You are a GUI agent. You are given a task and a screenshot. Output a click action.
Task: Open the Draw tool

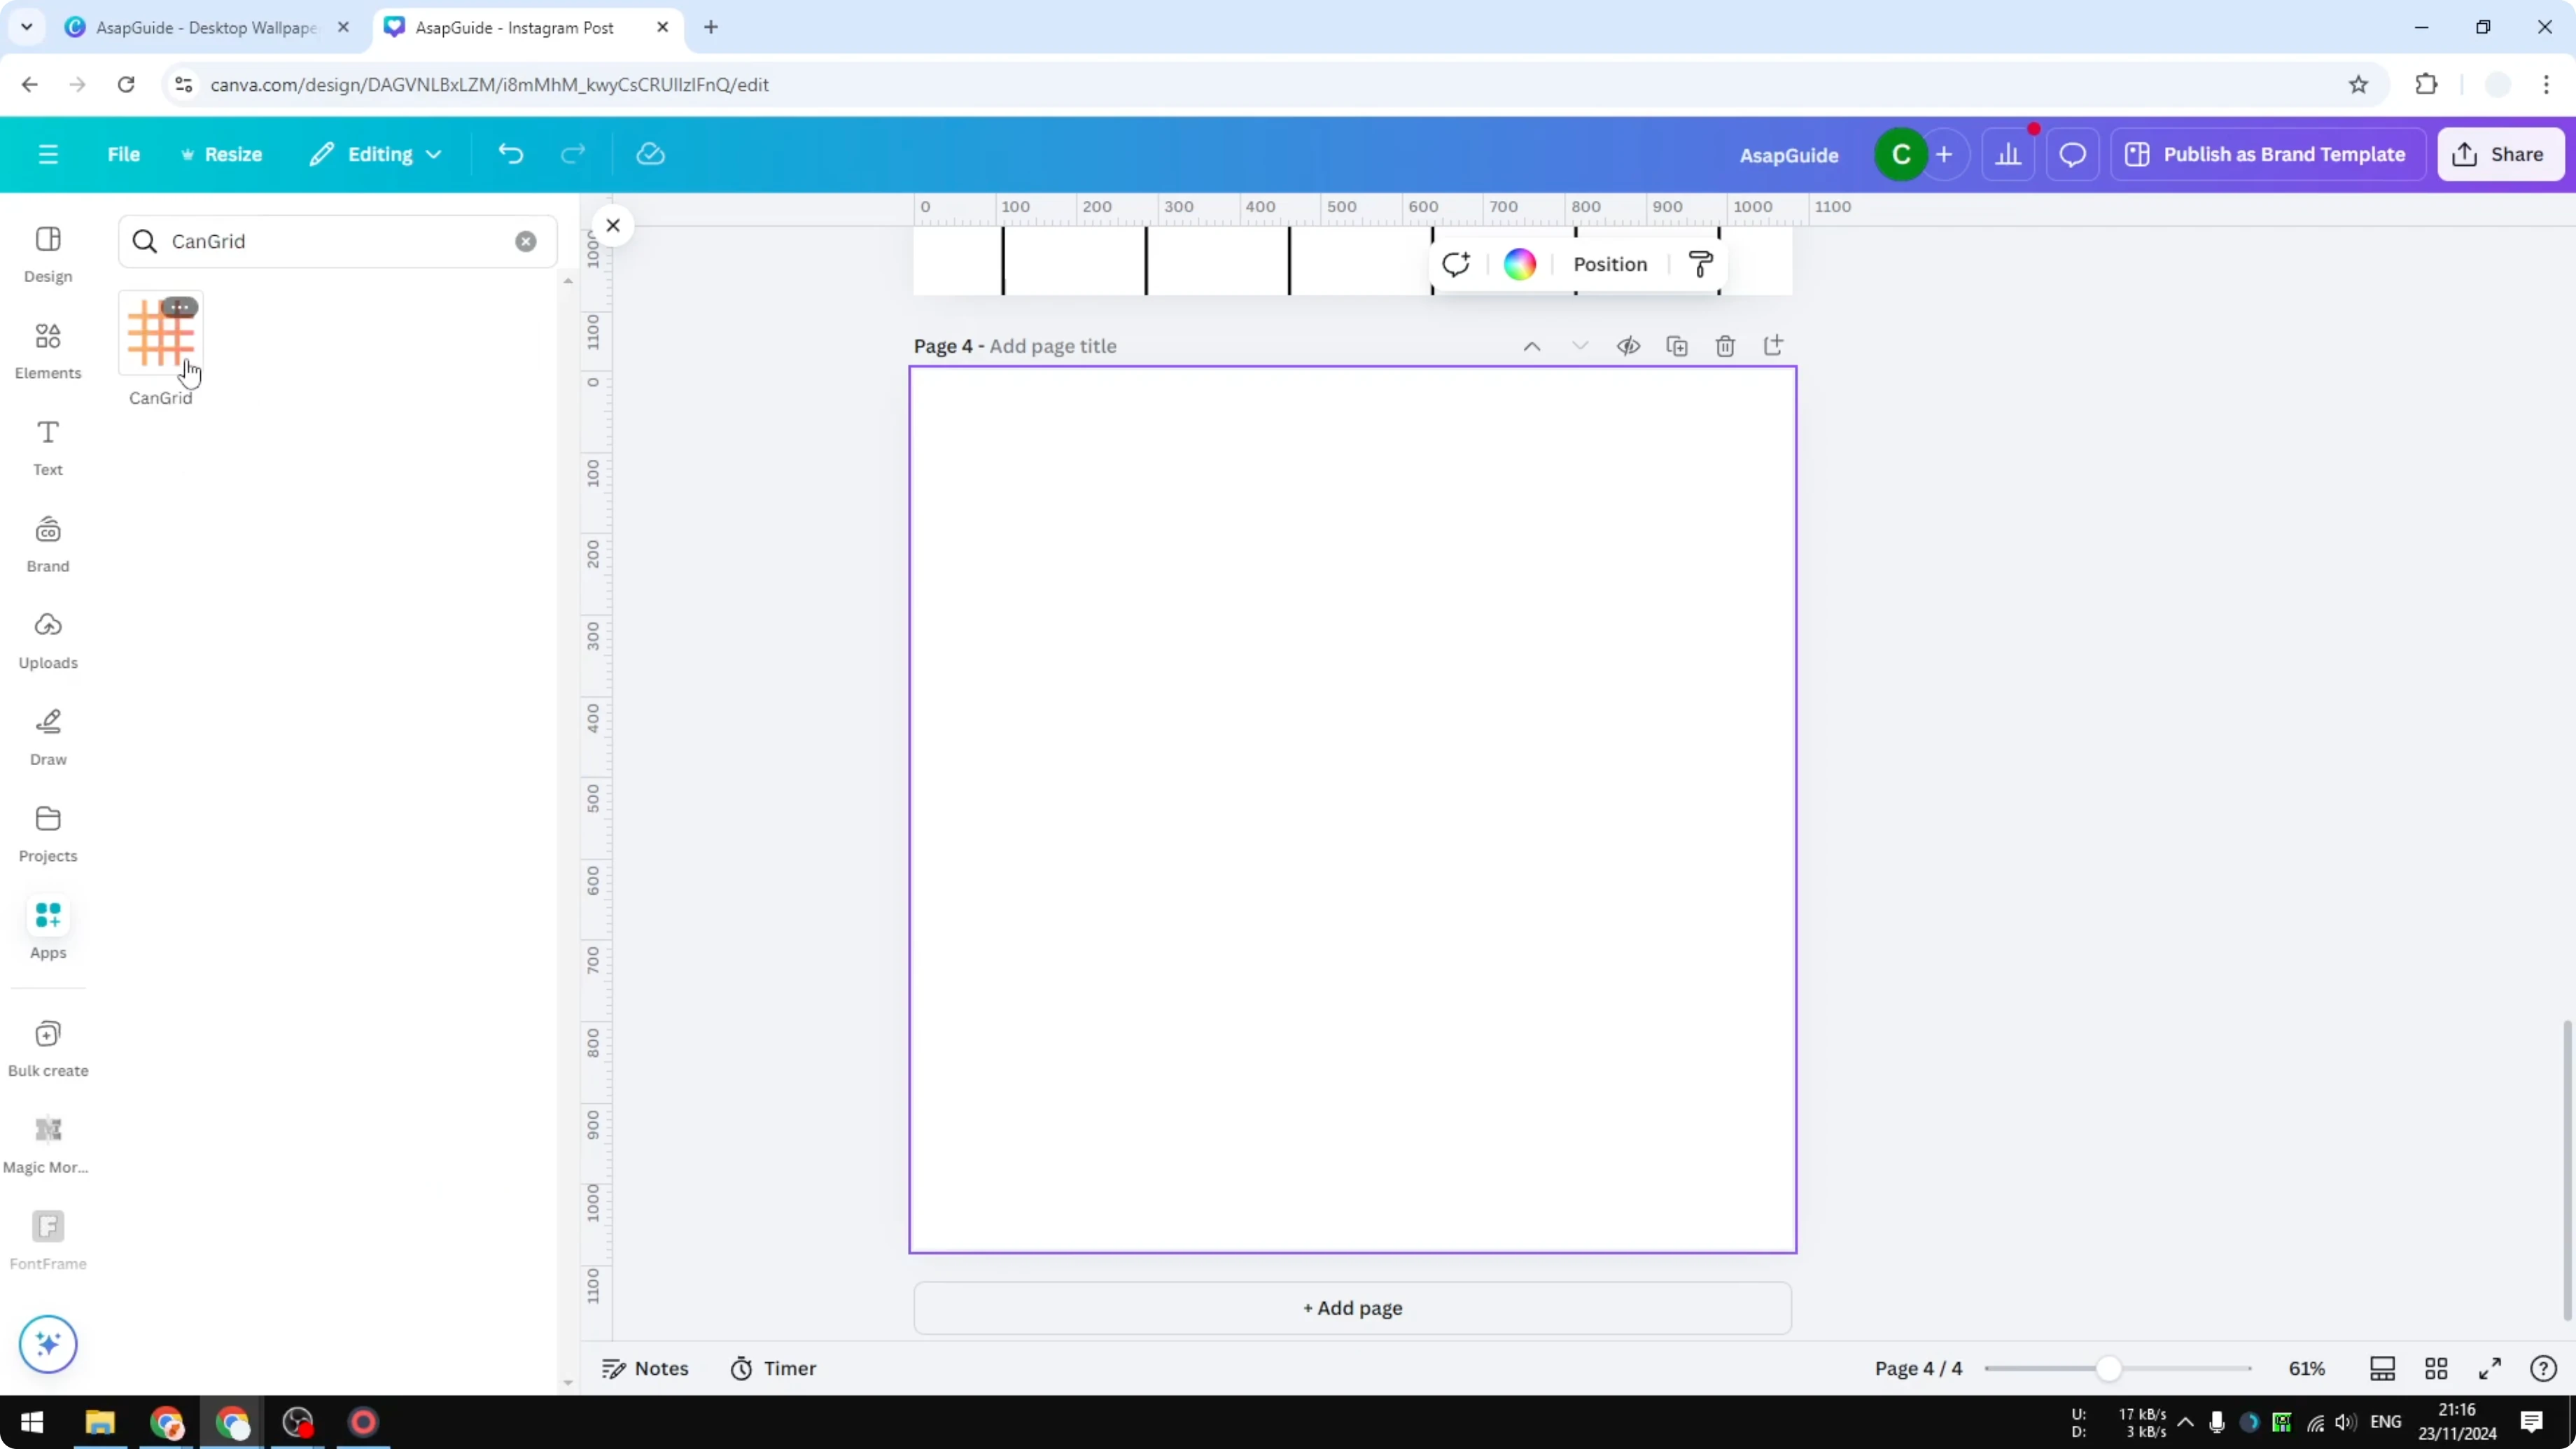pyautogui.click(x=48, y=736)
